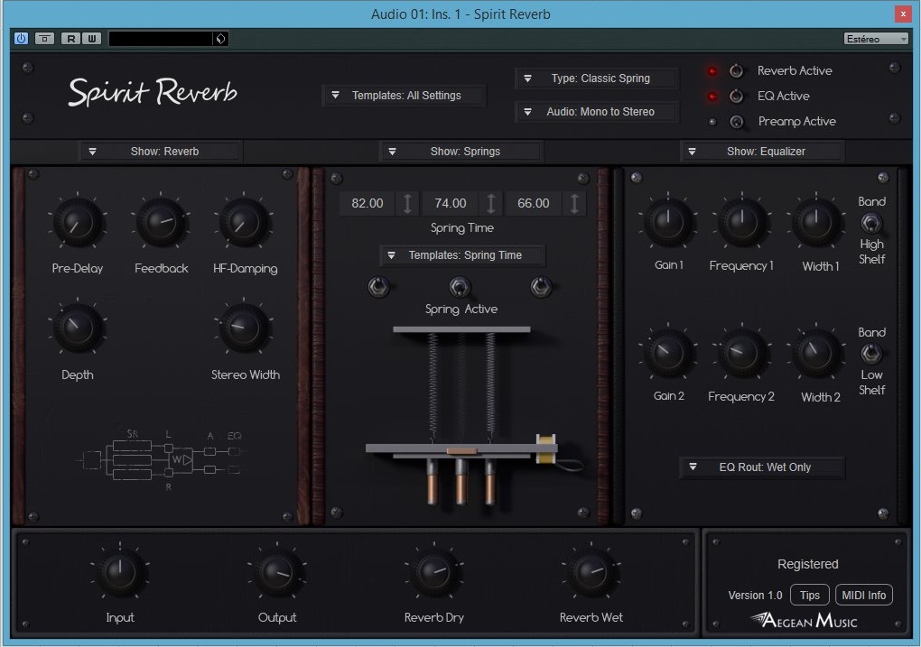The image size is (921, 647).
Task: Click the Registered status text
Action: pos(807,564)
